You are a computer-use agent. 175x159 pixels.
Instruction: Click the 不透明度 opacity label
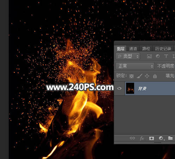coord(165,66)
